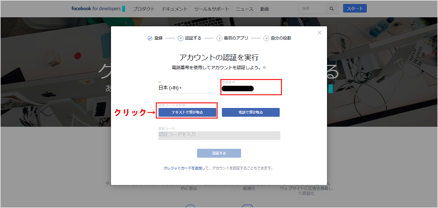Screen dimensions: 438x208
Task: Open the プロダクト menu
Action: [x=144, y=9]
